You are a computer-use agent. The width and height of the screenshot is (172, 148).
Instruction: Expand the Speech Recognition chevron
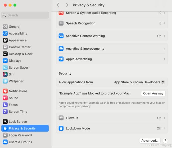[164, 23]
